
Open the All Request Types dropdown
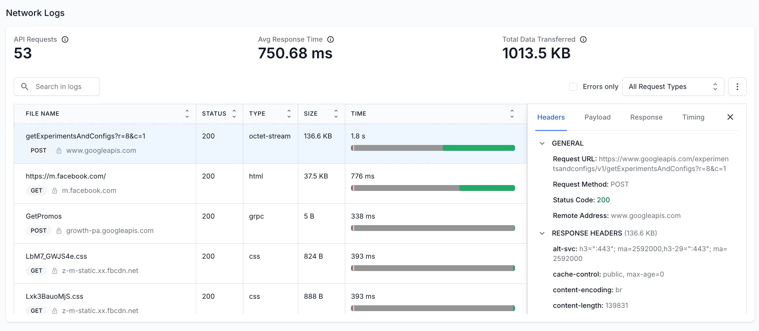point(673,87)
